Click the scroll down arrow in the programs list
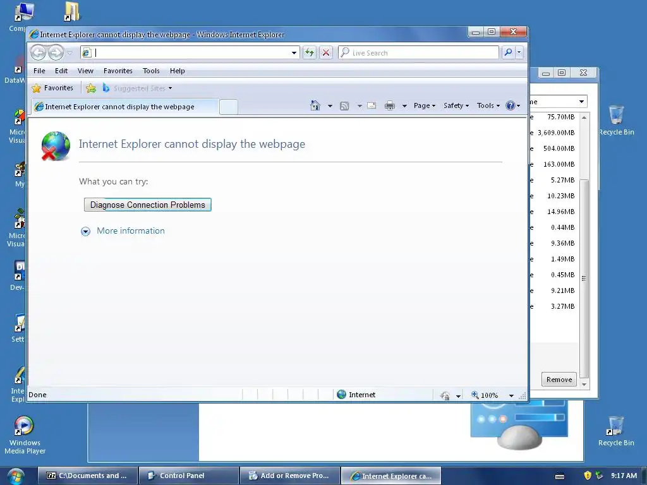 pyautogui.click(x=584, y=385)
